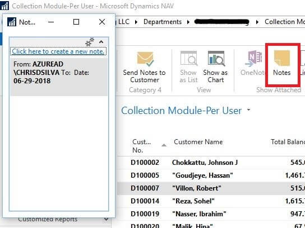The height and width of the screenshot is (228, 305).
Task: Click the Customer Name column header
Action: (198, 142)
